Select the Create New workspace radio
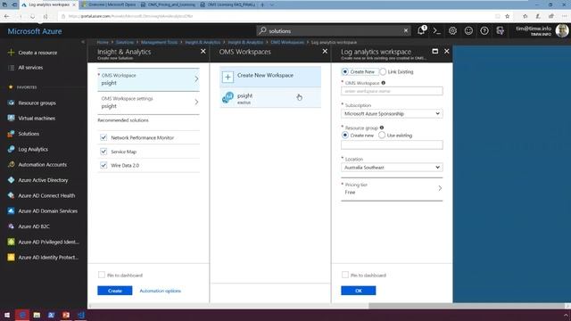571x321 pixels. coord(345,71)
